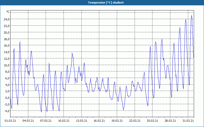Click the 16.03.21 date label

[99, 121]
